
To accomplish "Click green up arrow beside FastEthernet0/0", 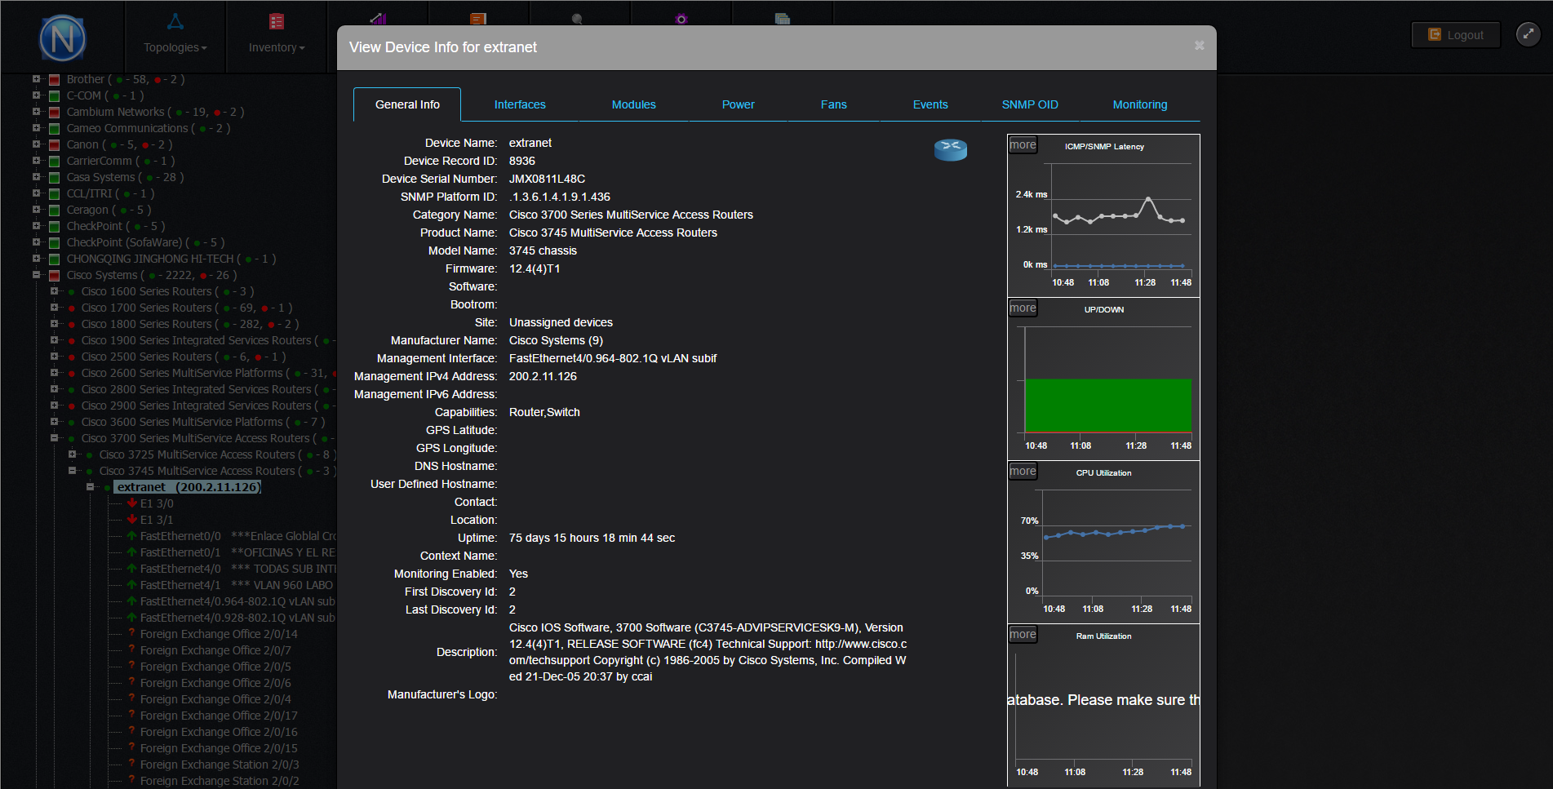I will coord(132,536).
